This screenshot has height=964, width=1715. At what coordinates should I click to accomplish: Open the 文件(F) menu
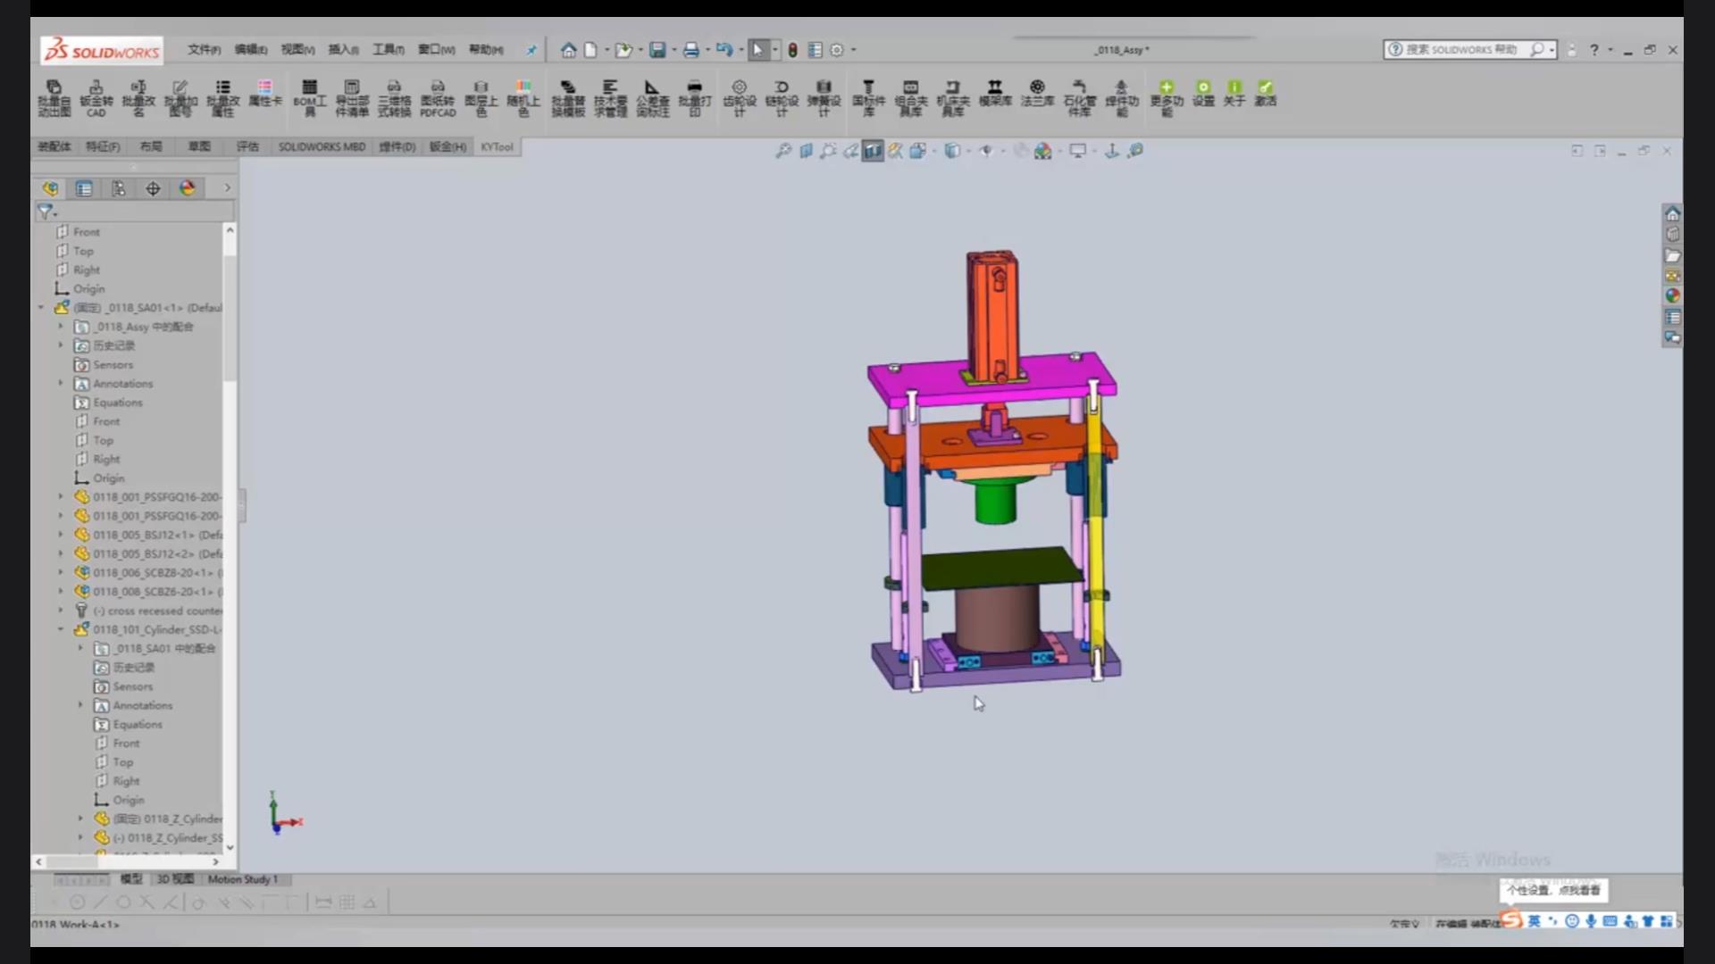204,50
